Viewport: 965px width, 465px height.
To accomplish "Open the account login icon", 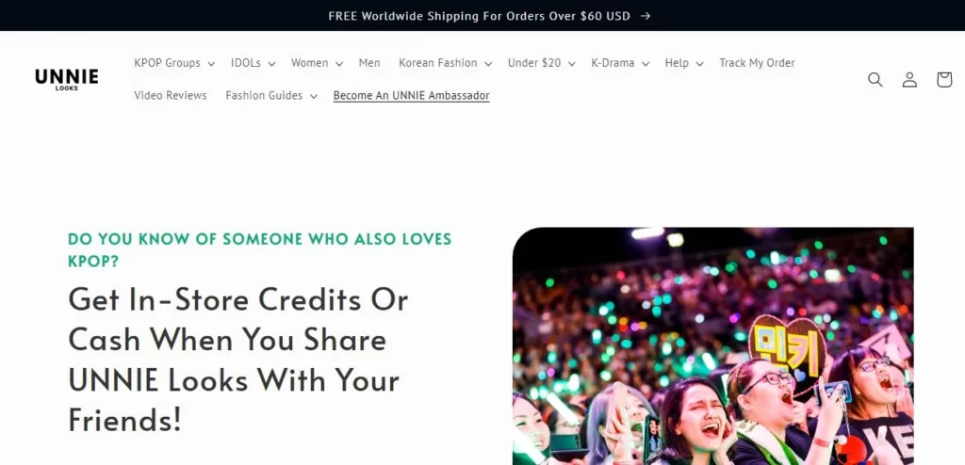I will click(x=909, y=79).
